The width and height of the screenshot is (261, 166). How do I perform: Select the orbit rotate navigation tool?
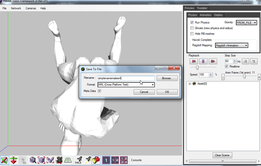5,160
